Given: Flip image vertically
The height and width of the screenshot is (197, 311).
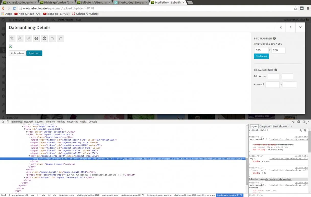Looking at the screenshot, I should coord(36,38).
